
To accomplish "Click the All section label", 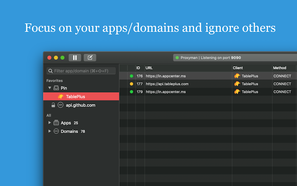I will point(49,115).
